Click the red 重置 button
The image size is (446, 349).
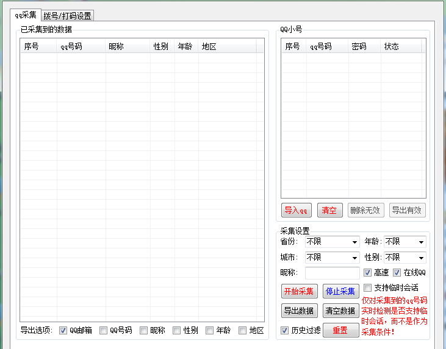pyautogui.click(x=340, y=330)
